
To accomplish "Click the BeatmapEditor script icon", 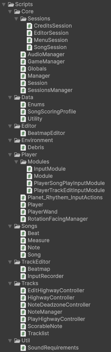I will [x=23, y=133].
